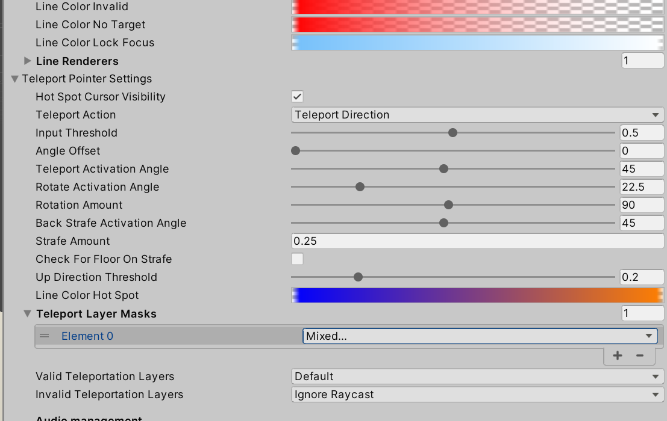Change Invalid Teleportation Layers from Ignore Raycast
667x421 pixels.
click(476, 395)
